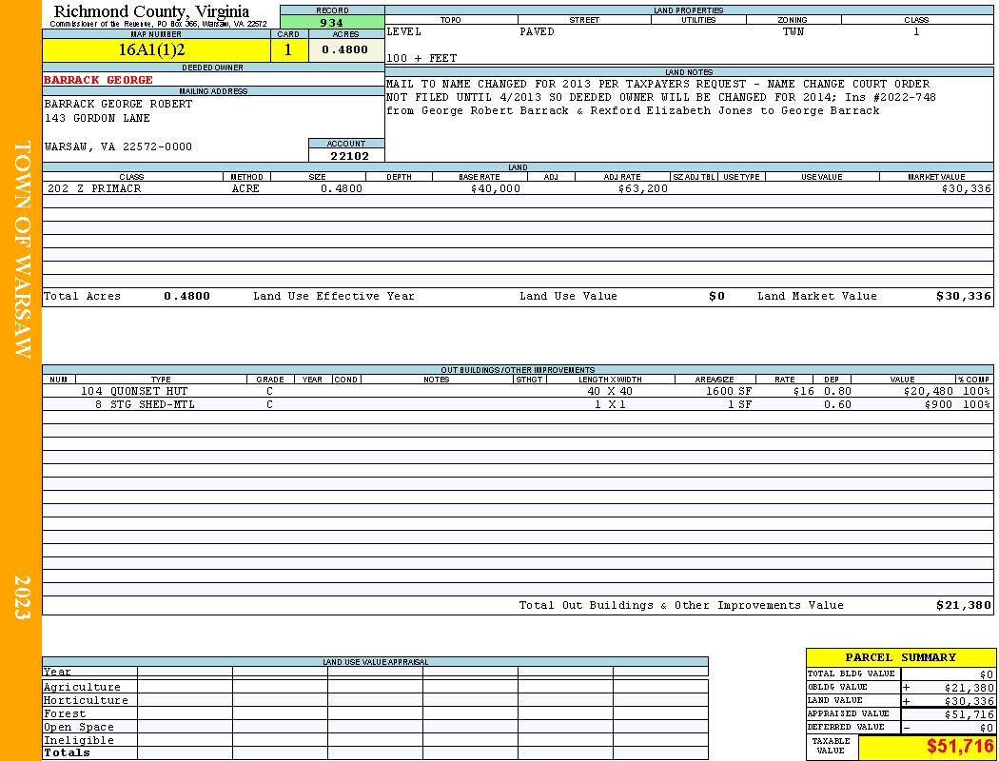Click adjusted rate $63,200
Viewport: 999px width, 761px height.
[x=643, y=188]
